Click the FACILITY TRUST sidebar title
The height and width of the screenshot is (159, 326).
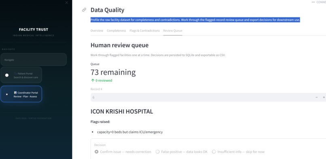tap(34, 29)
